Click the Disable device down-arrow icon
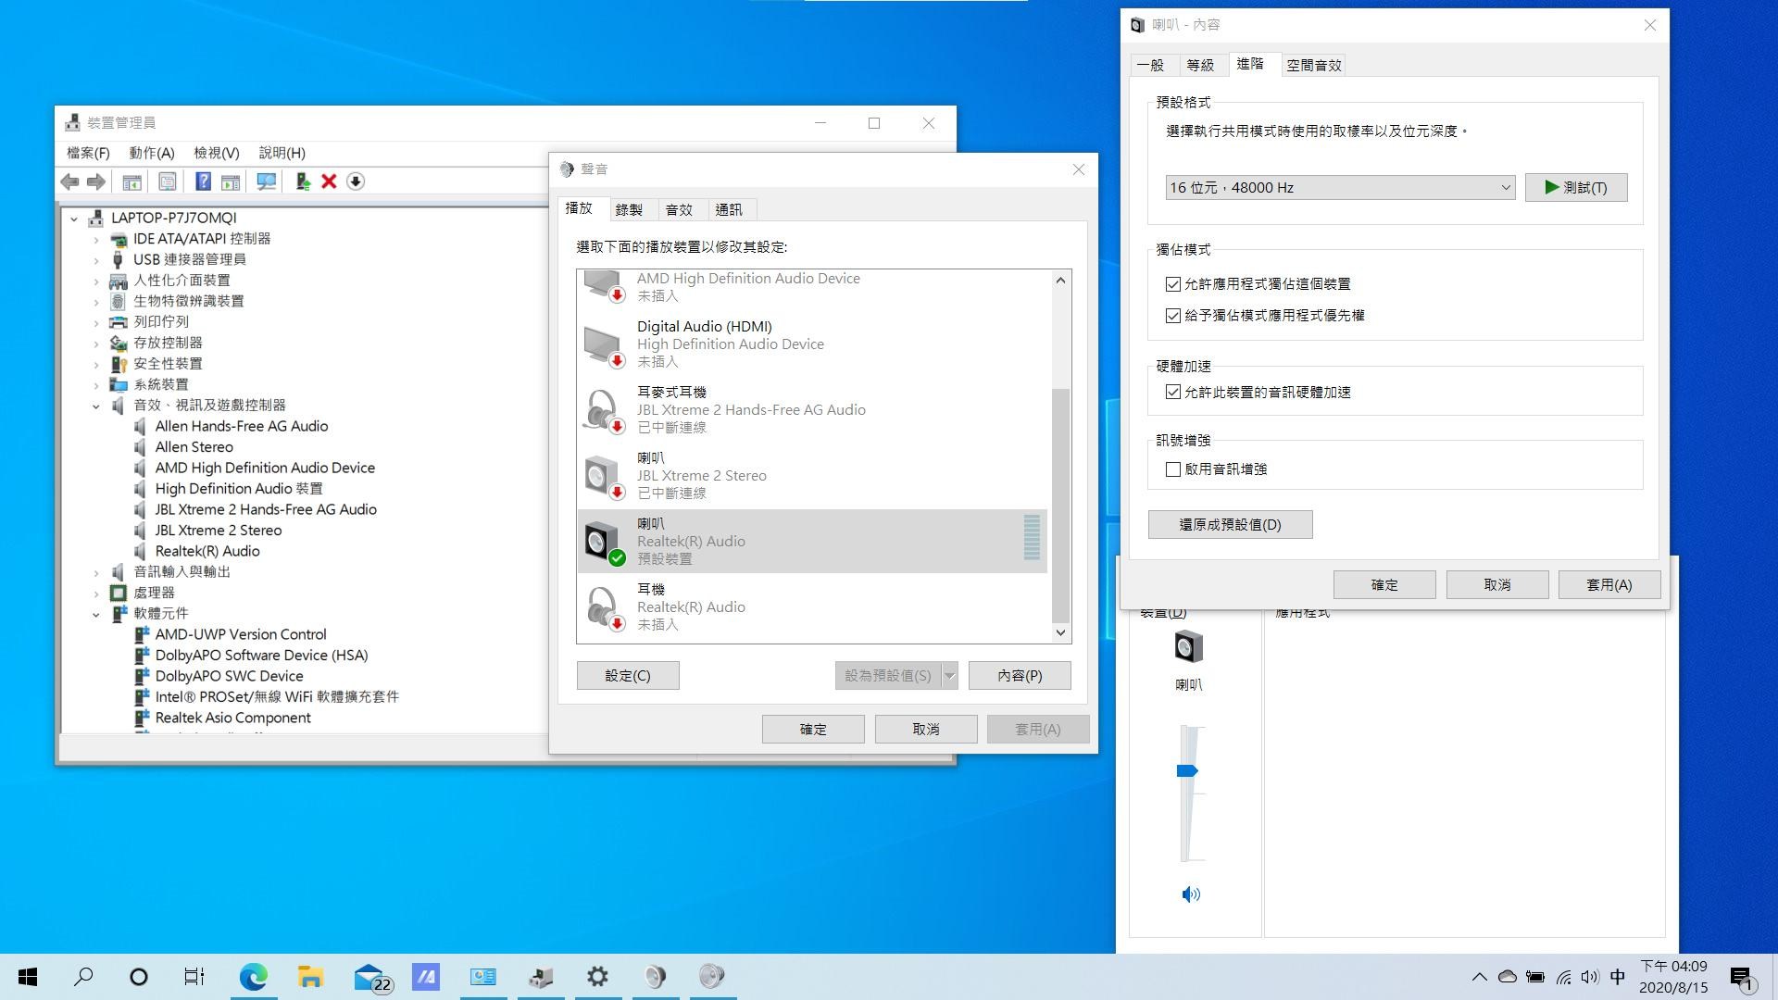This screenshot has height=1000, width=1778. click(x=356, y=181)
